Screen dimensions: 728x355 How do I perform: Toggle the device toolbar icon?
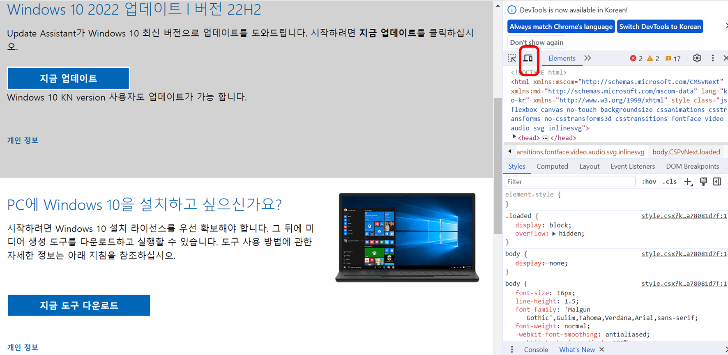pyautogui.click(x=528, y=58)
